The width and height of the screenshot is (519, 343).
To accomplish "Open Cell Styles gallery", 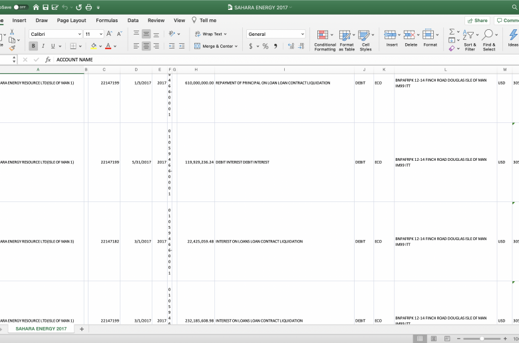I will [366, 40].
